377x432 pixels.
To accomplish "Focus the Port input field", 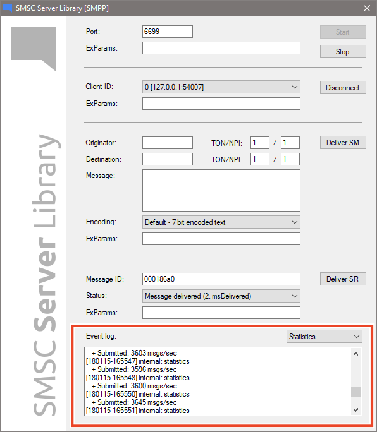I will 168,32.
